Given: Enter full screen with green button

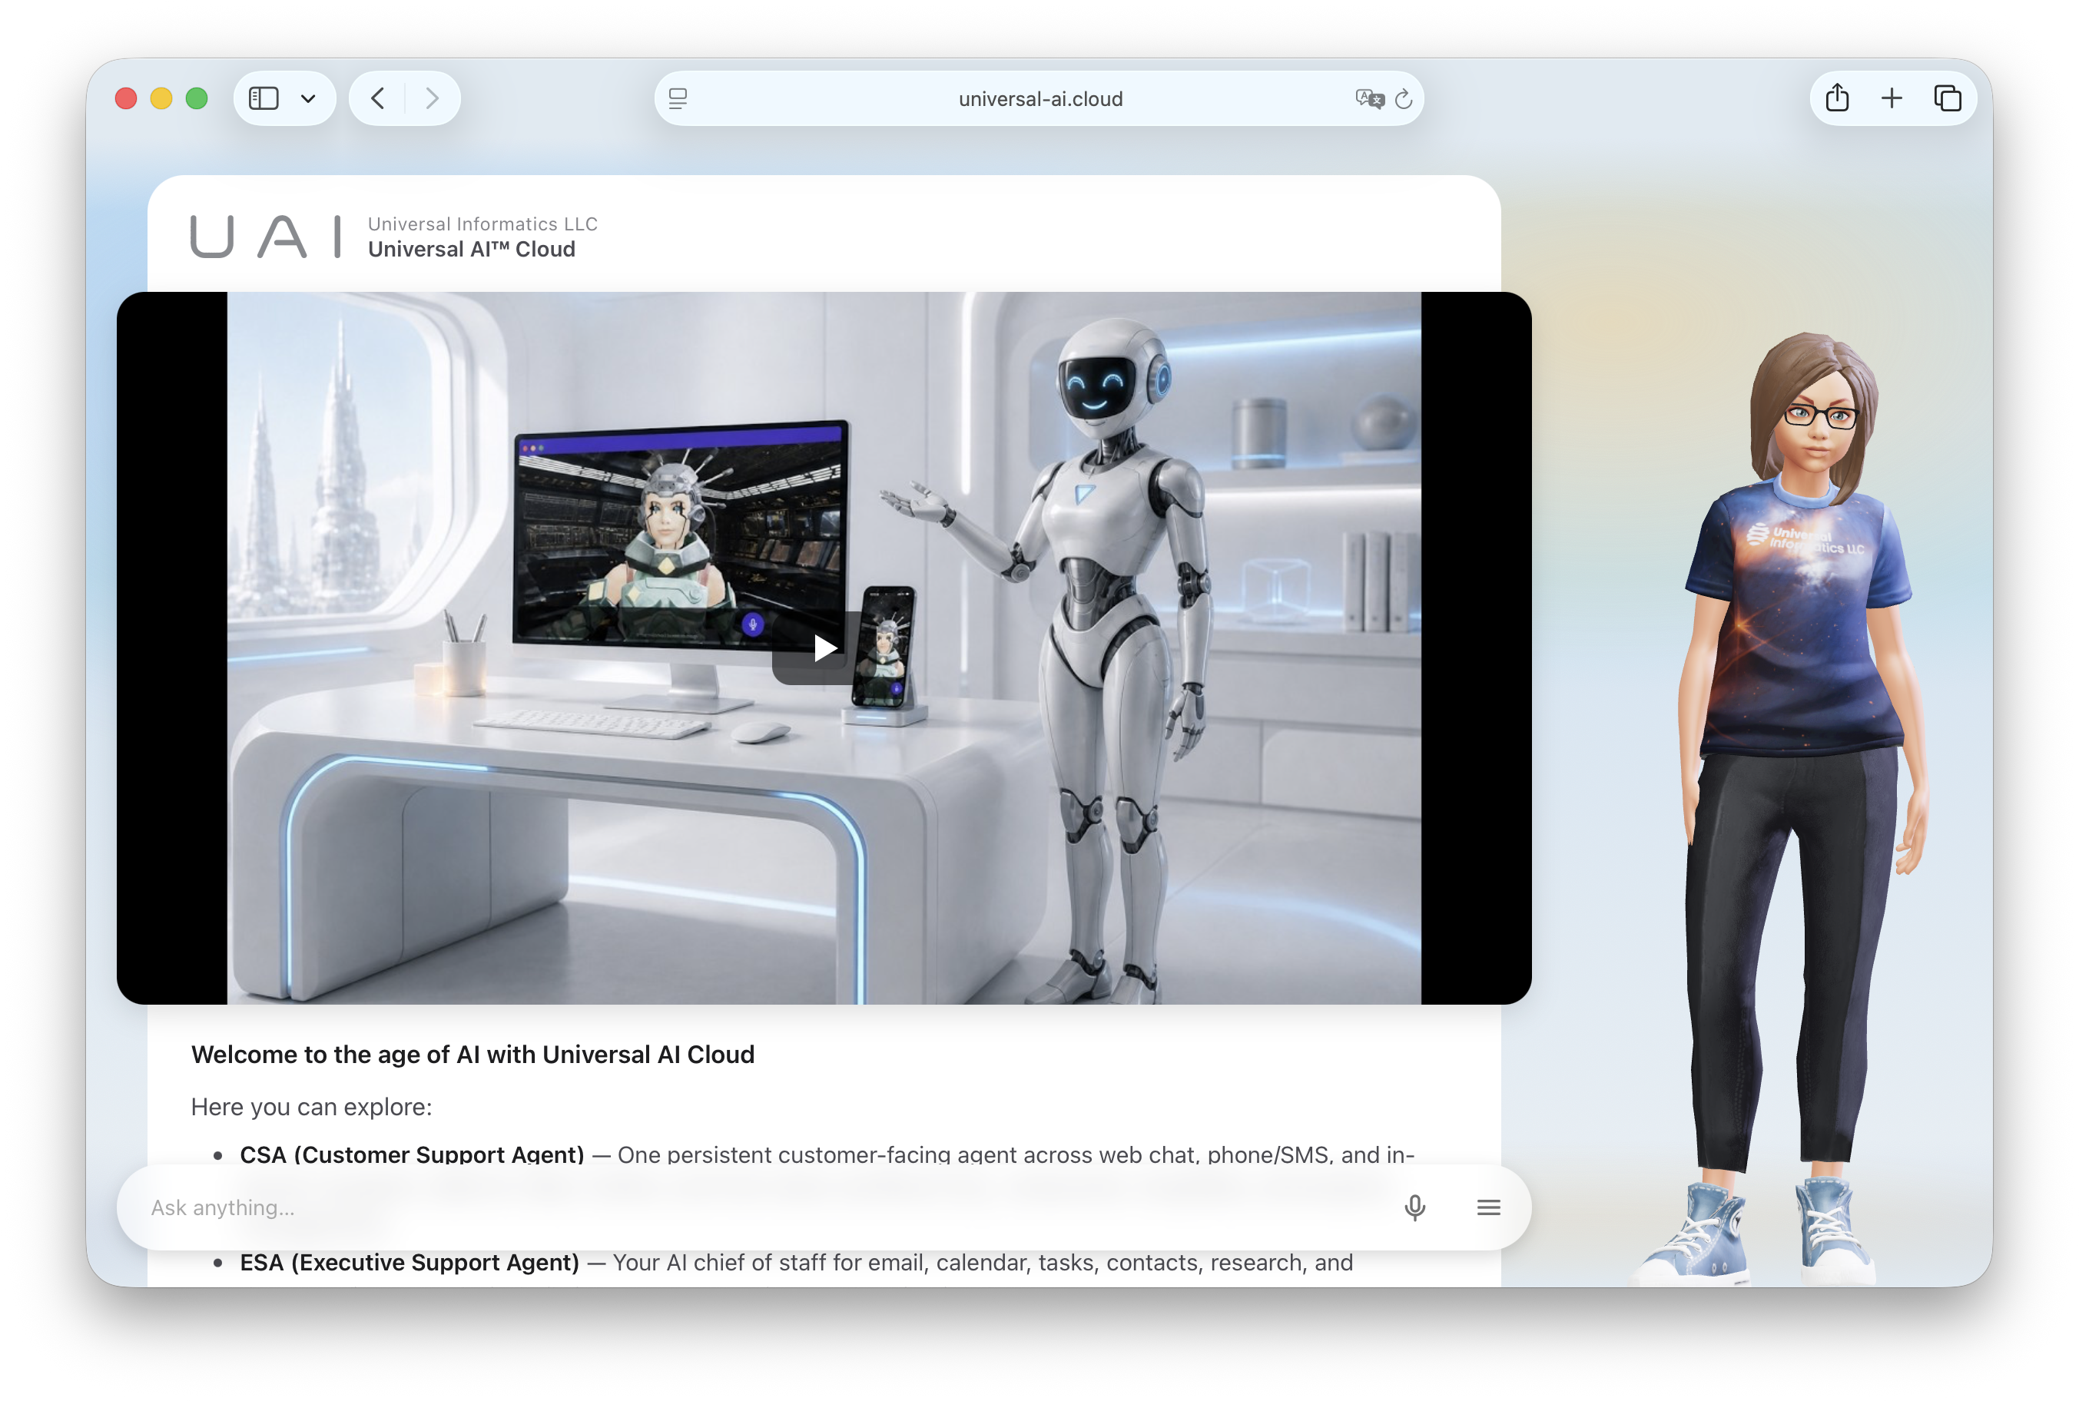Looking at the screenshot, I should pyautogui.click(x=197, y=98).
